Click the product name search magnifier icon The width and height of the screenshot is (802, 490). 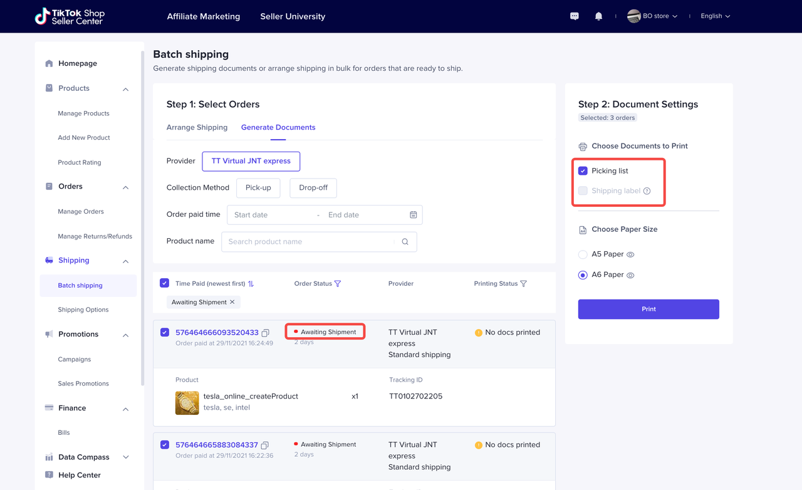(x=405, y=242)
